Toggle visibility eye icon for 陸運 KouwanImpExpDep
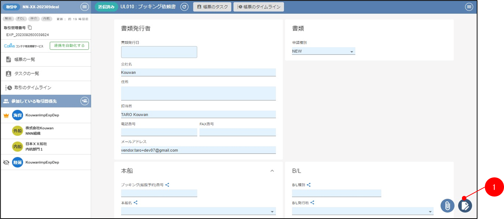Image resolution: width=504 pixels, height=219 pixels. point(6,162)
